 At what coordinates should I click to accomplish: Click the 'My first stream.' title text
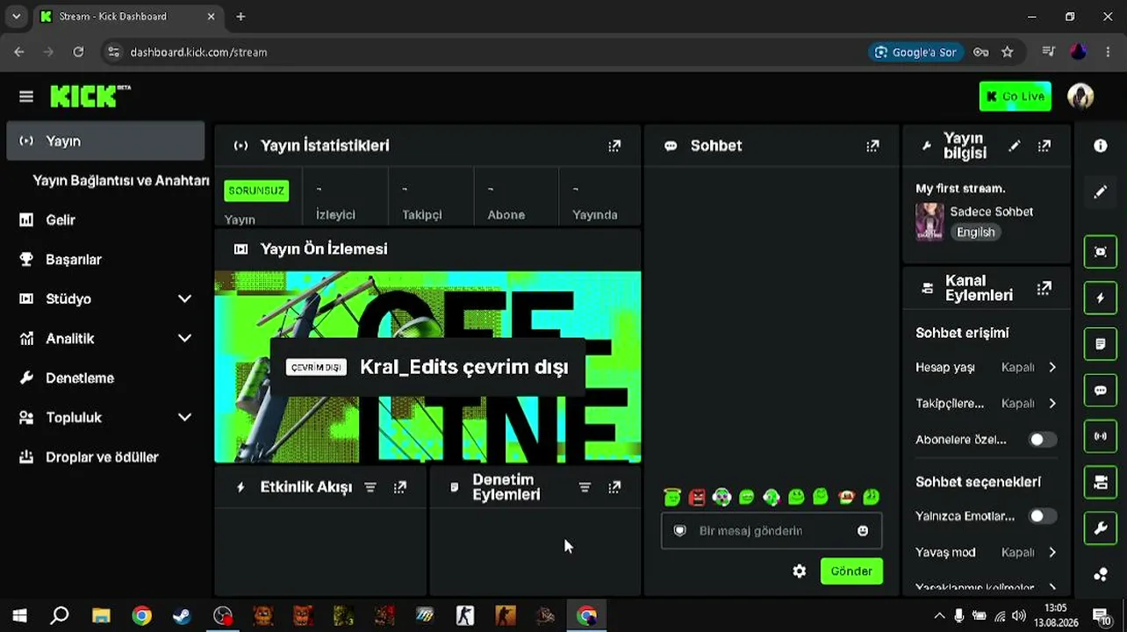(x=960, y=188)
